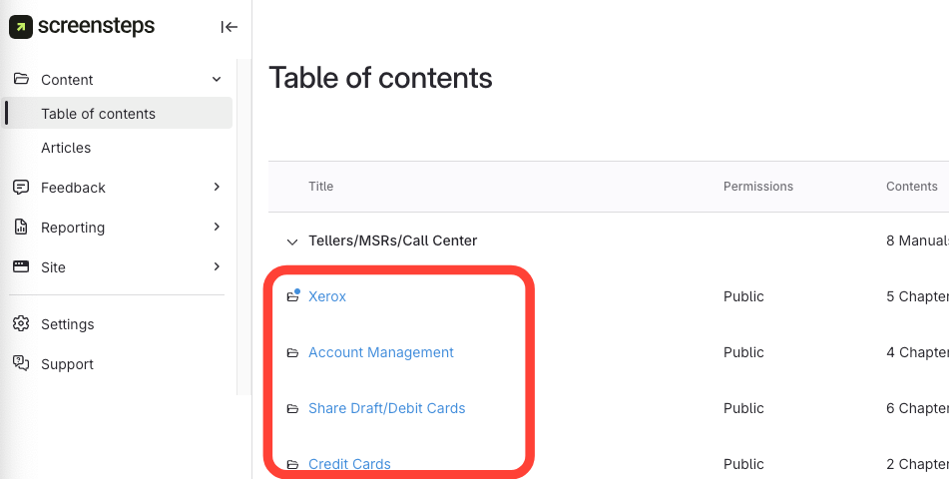Expand the Site submenu chevron
This screenshot has height=479, width=949.
tap(217, 266)
